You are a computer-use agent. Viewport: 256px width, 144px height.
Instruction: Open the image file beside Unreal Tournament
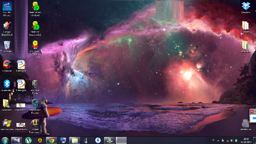[x=21, y=126]
